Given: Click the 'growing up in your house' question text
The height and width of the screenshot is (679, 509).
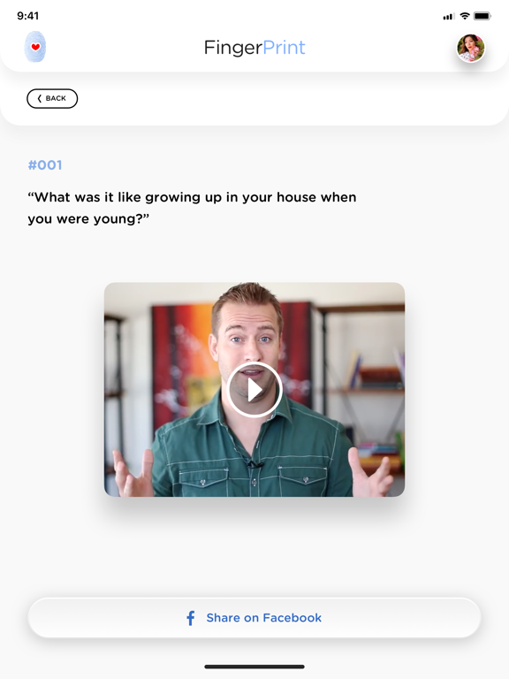Looking at the screenshot, I should [192, 208].
